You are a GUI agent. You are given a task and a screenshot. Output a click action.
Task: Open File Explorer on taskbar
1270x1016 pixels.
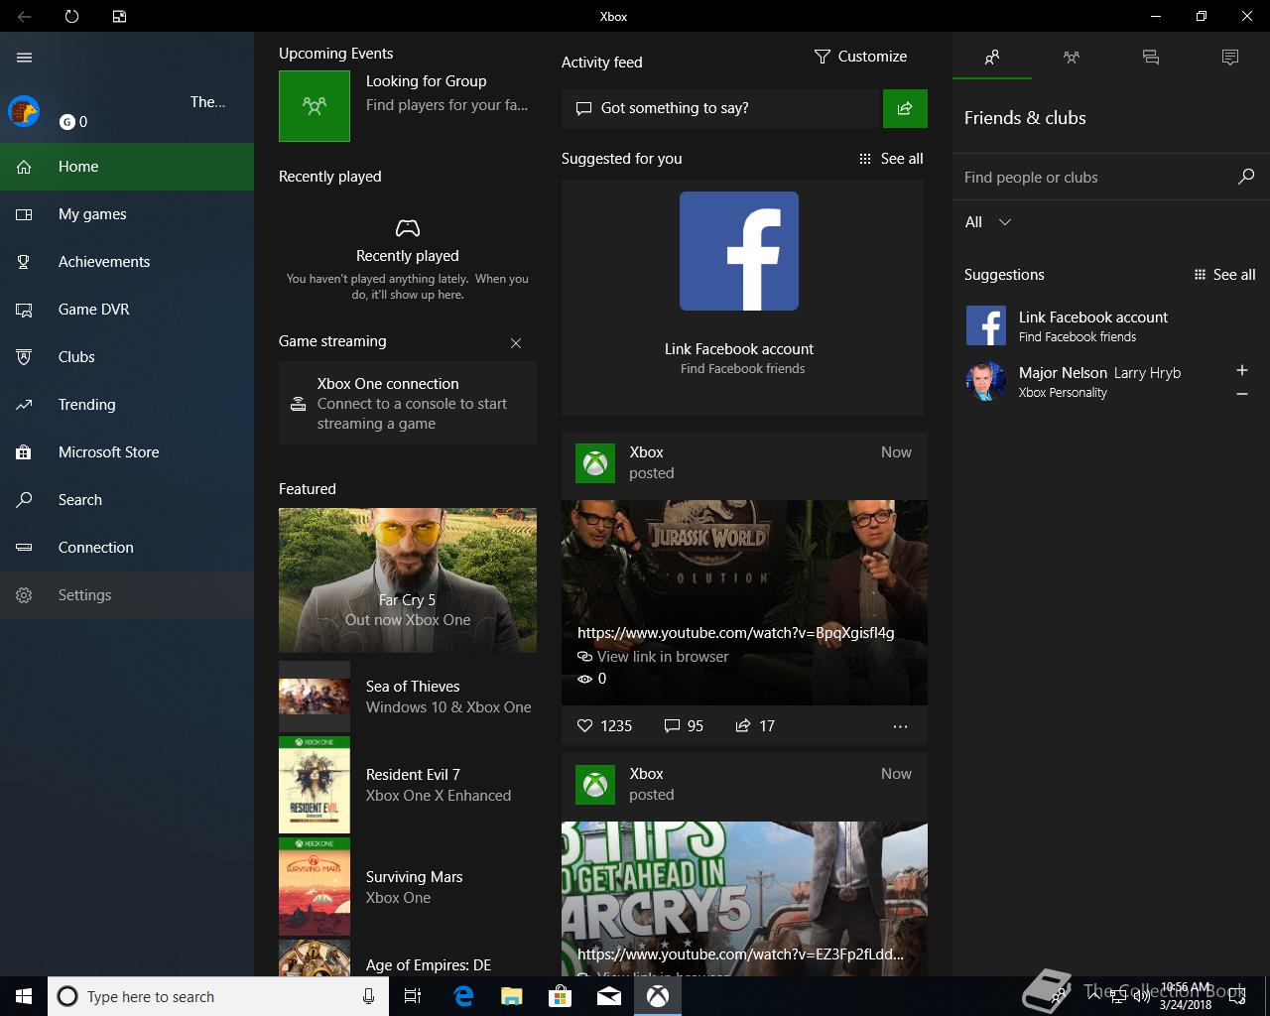pos(512,996)
